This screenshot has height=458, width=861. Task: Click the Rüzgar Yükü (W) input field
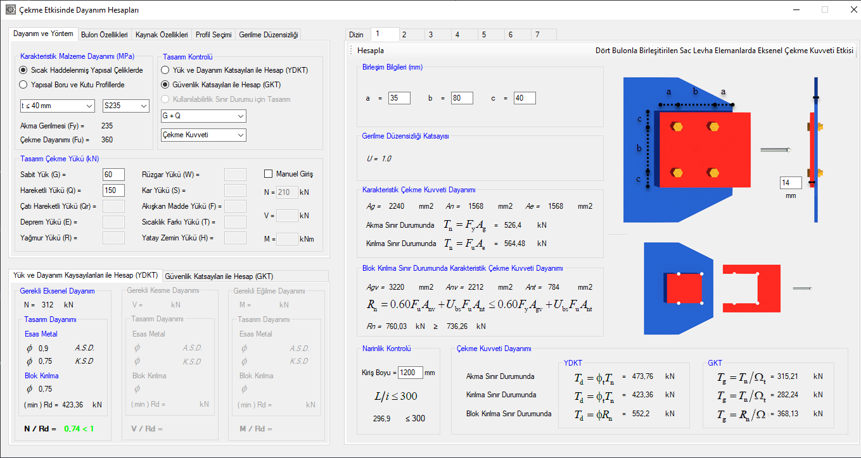[x=235, y=175]
